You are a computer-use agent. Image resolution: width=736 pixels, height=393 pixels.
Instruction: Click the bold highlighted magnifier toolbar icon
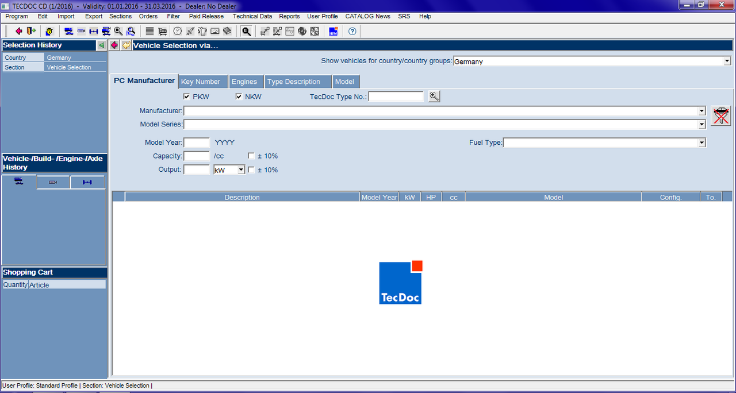click(x=246, y=31)
